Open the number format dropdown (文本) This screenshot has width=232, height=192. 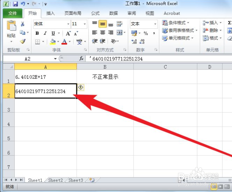pyautogui.click(x=155, y=24)
